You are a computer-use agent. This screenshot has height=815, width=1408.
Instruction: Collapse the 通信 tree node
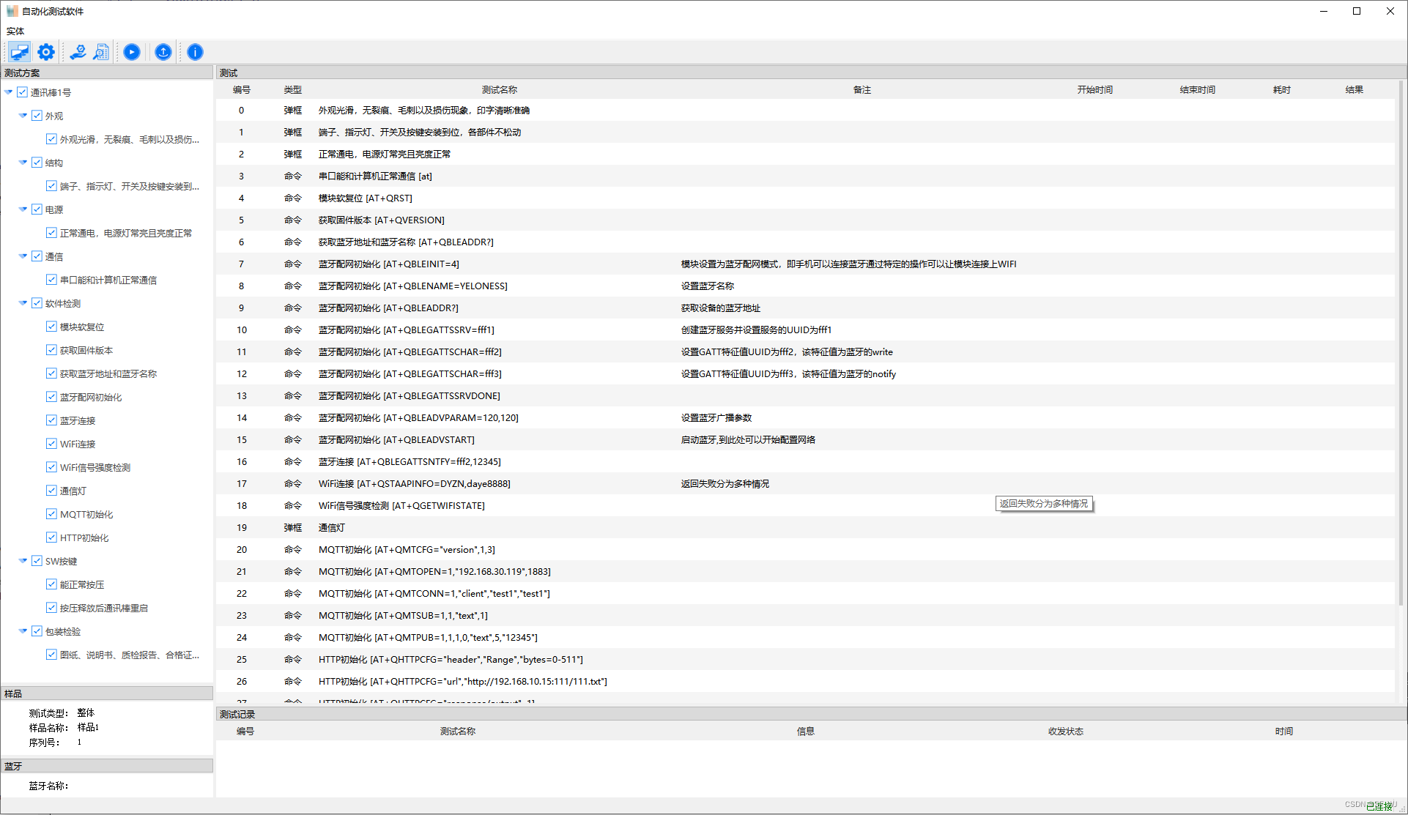point(23,256)
